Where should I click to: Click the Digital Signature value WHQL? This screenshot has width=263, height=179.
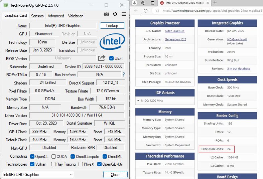click(109, 123)
